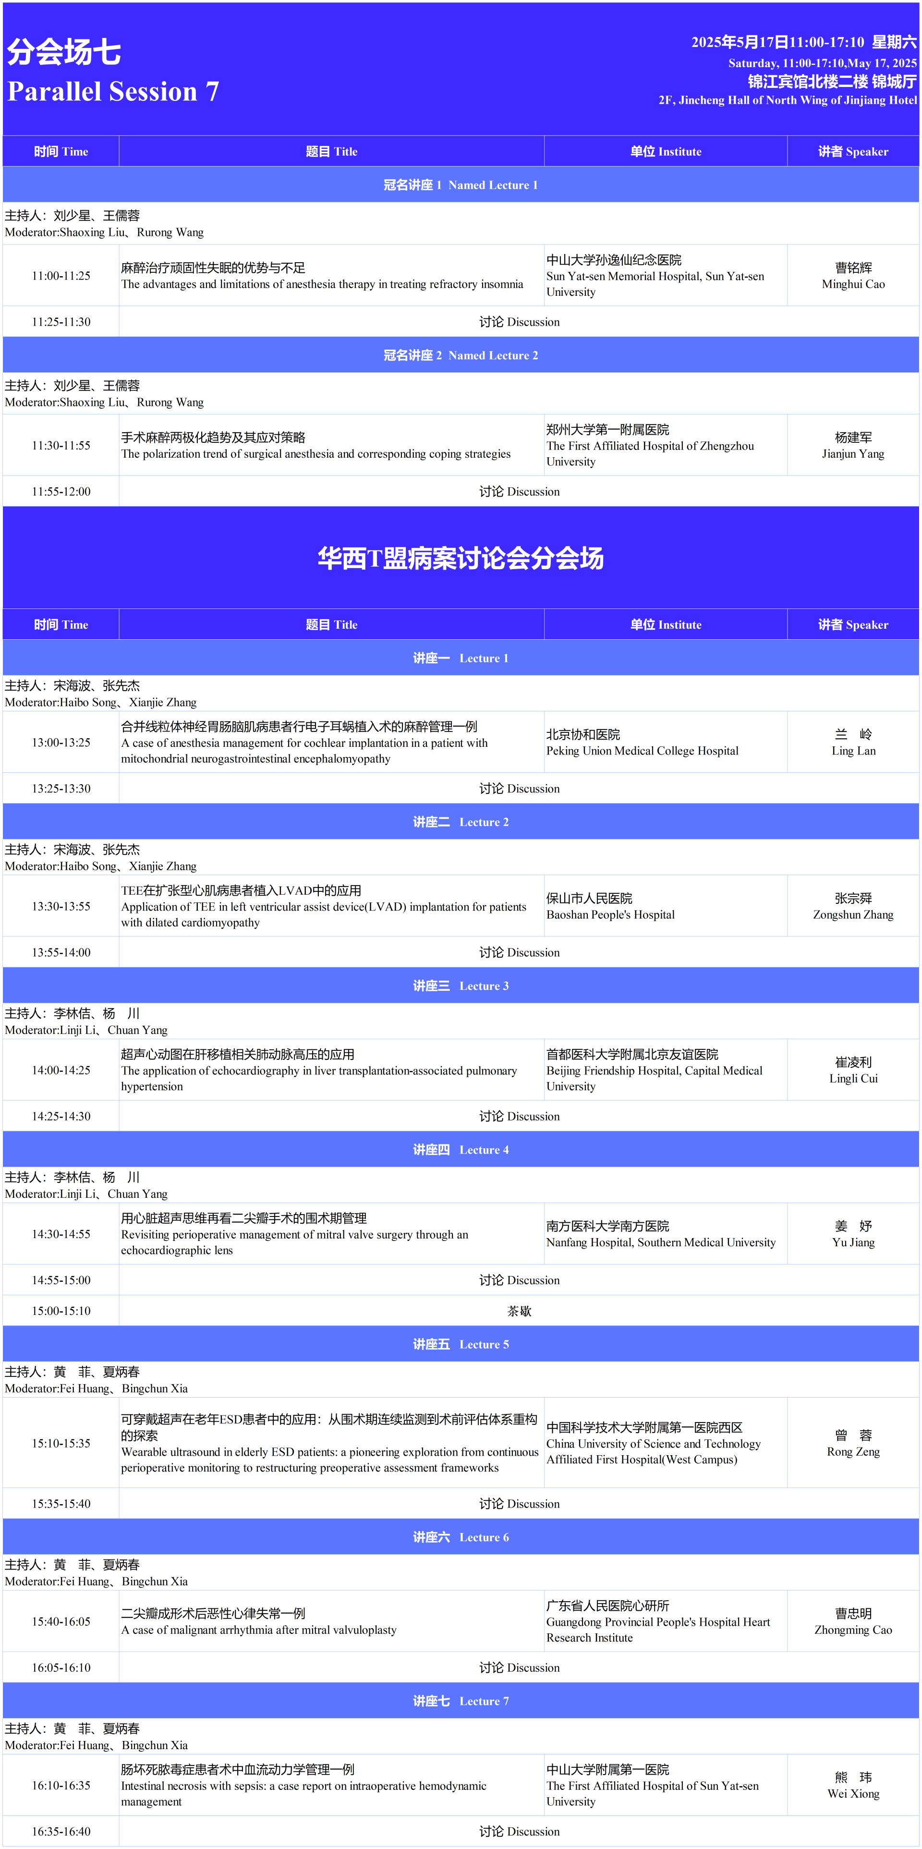Image resolution: width=922 pixels, height=1849 pixels.
Task: Click the 'Parallel Session 7' heading
Action: pos(113,91)
